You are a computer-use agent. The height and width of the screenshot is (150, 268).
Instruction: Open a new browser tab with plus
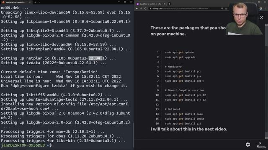[x=169, y=4]
